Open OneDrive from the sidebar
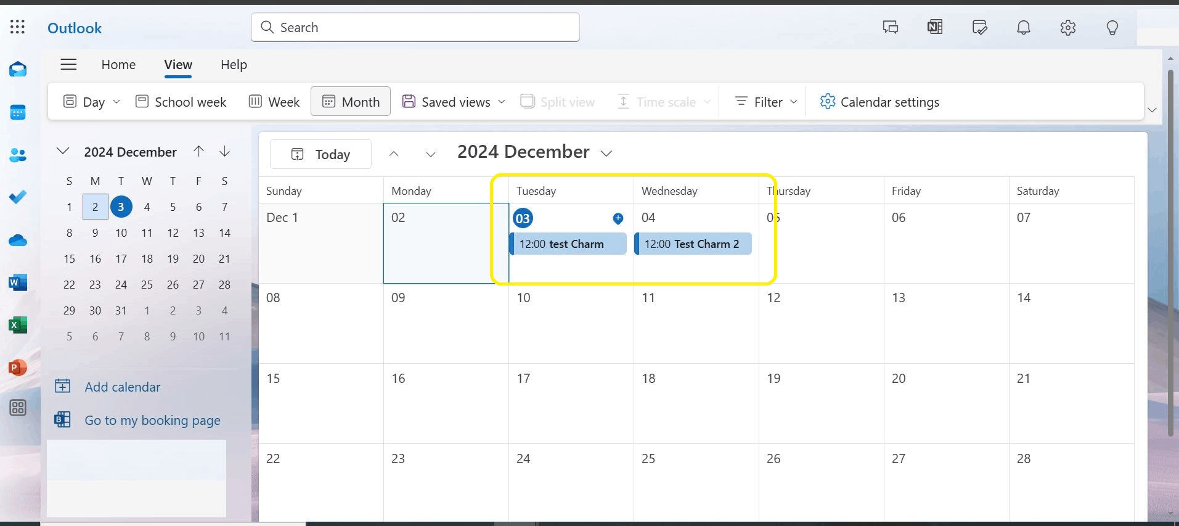Viewport: 1179px width, 526px height. click(x=18, y=240)
